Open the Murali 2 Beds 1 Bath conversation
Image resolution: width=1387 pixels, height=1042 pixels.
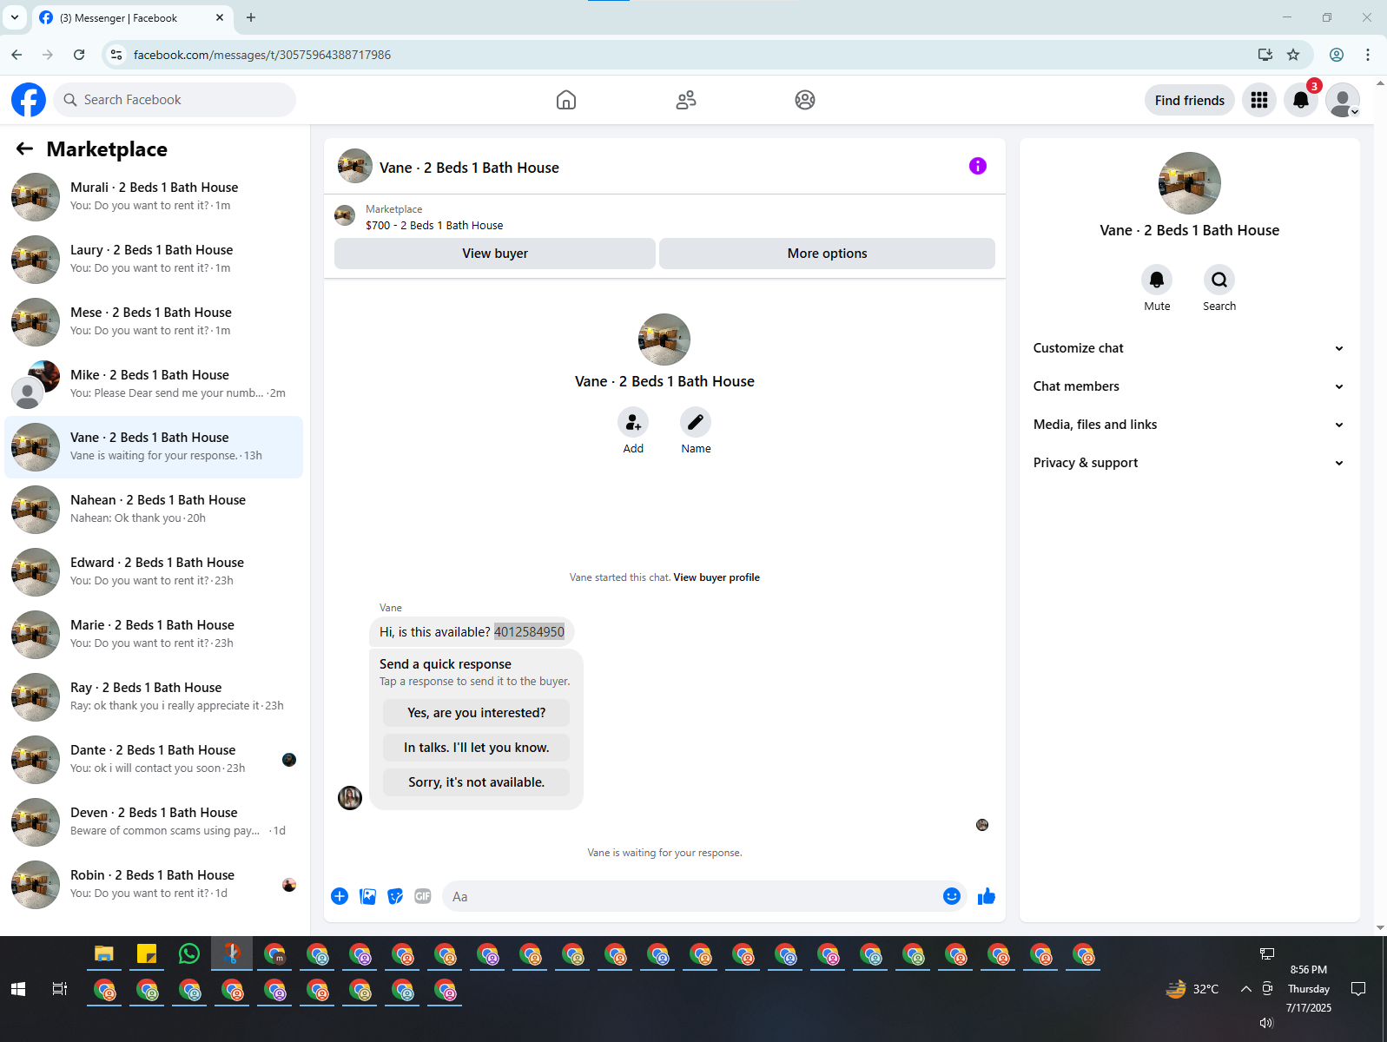coord(154,197)
